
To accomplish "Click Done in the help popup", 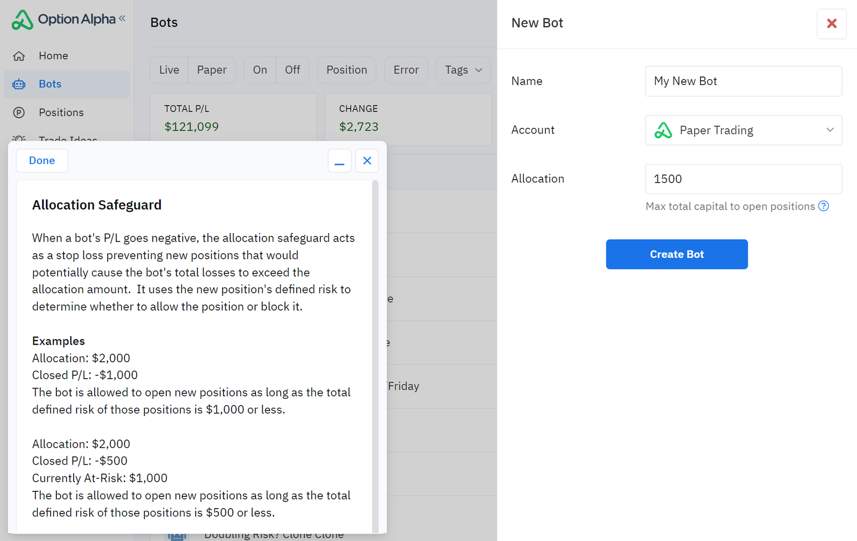I will click(x=42, y=161).
